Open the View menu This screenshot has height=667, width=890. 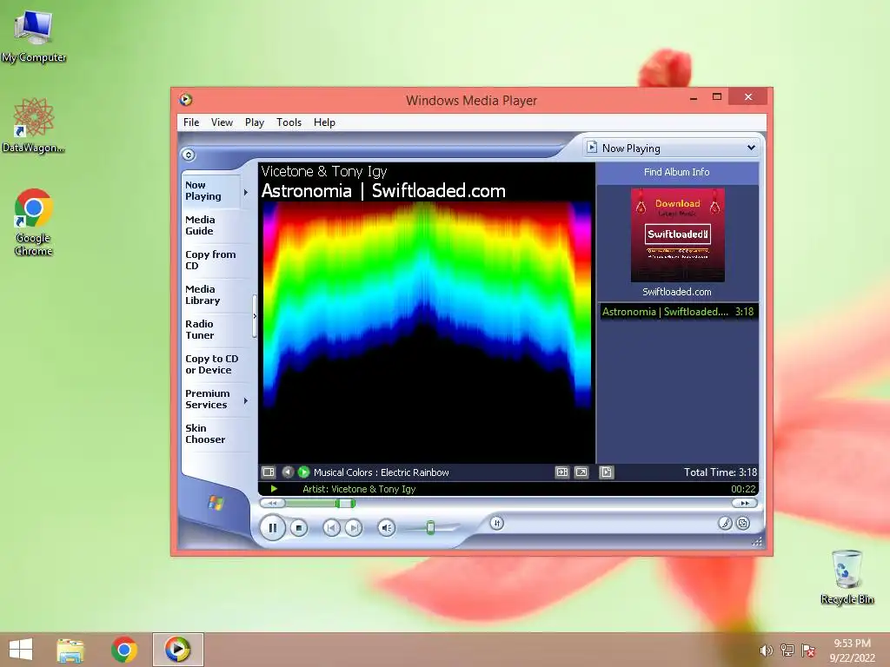tap(222, 122)
